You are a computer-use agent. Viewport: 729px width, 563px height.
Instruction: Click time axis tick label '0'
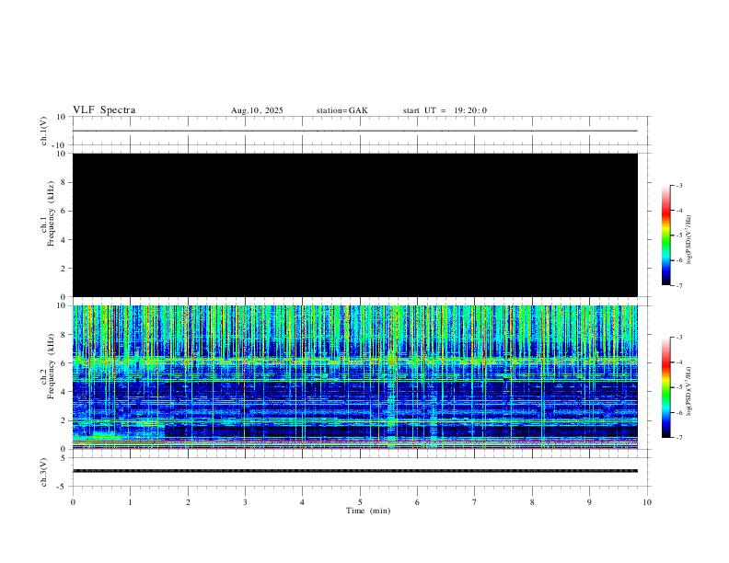[73, 502]
